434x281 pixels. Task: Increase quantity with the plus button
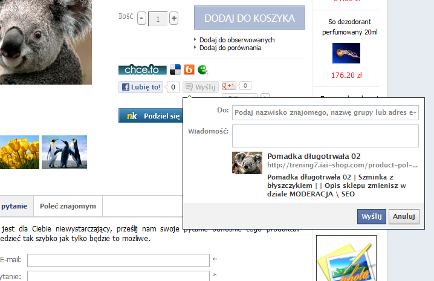click(174, 19)
